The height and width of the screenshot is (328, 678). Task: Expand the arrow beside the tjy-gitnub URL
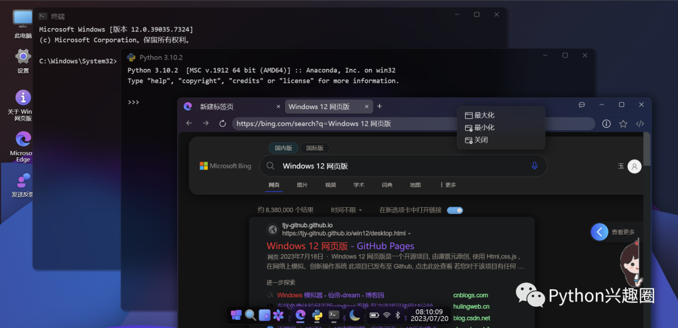[409, 233]
